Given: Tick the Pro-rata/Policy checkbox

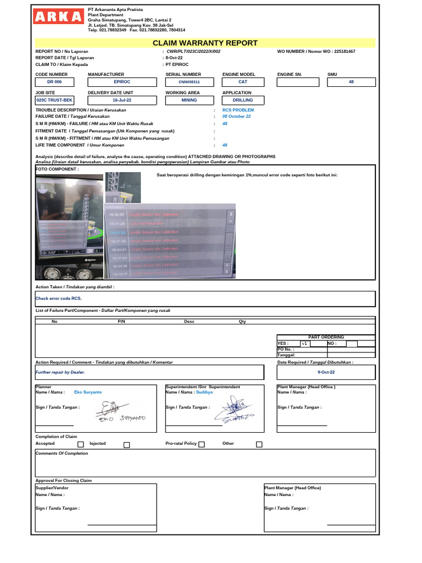Looking at the screenshot, I should click(202, 444).
